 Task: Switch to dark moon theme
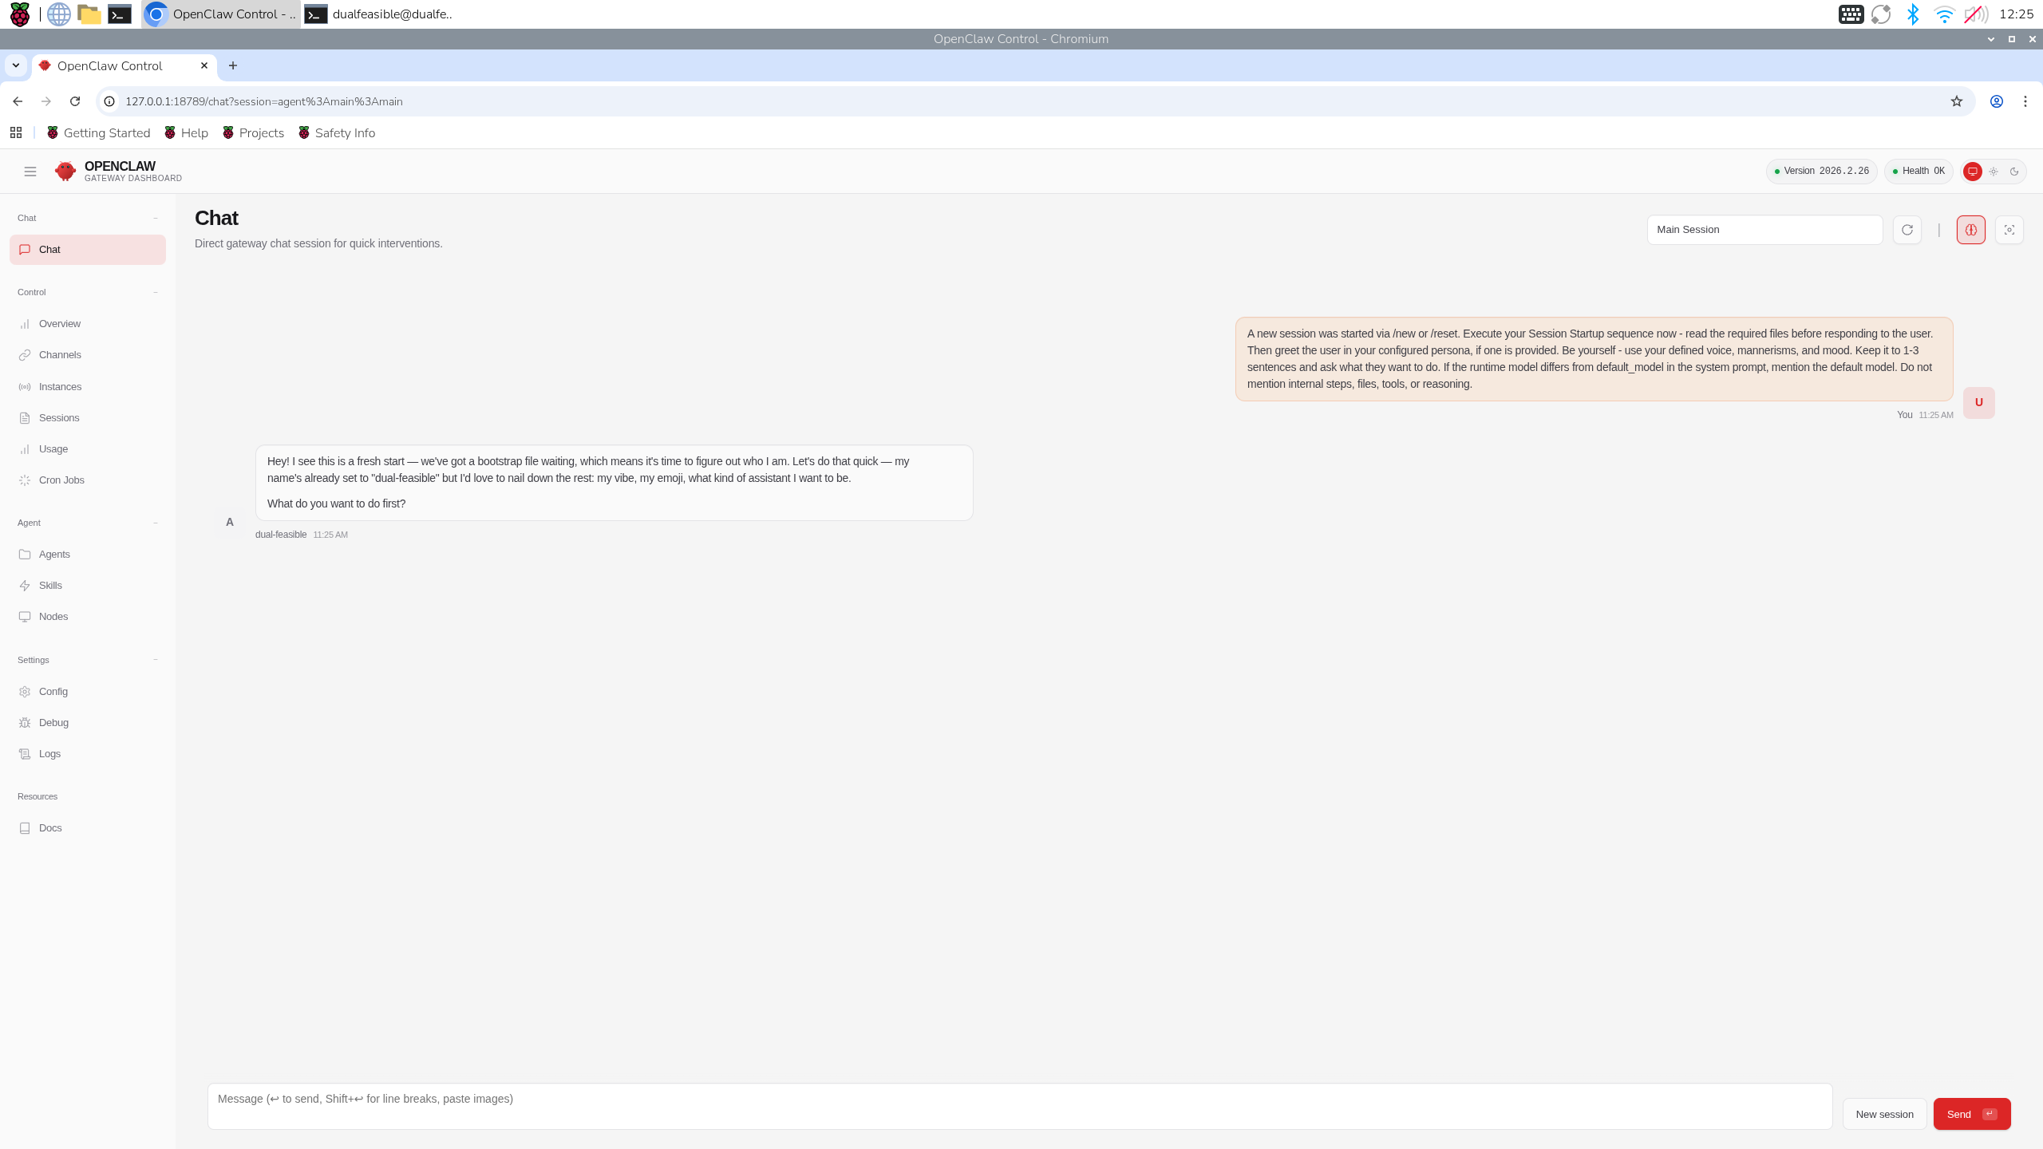pos(2014,172)
